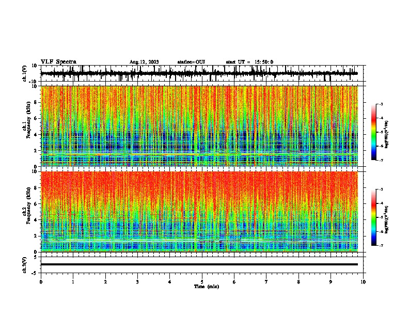The image size is (409, 316).
Task: Click the "-3" label on ch.2 color bar
Action: (x=381, y=189)
